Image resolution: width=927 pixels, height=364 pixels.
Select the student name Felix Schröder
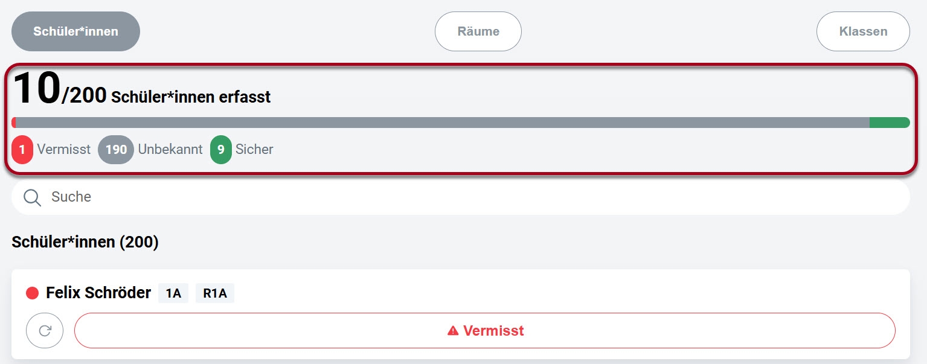pos(97,293)
